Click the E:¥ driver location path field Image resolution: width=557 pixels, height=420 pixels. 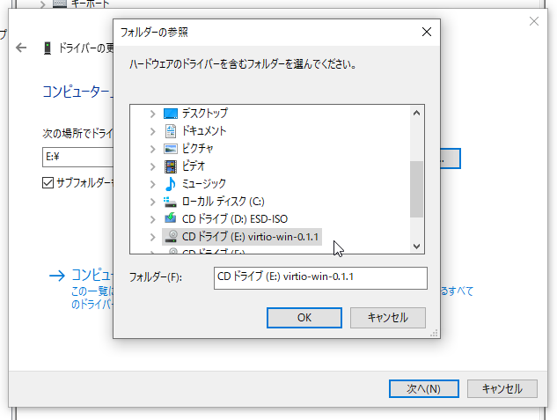(77, 157)
